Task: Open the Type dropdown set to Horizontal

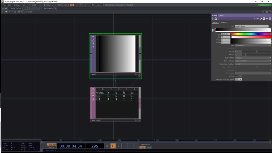Action: (x=253, y=45)
